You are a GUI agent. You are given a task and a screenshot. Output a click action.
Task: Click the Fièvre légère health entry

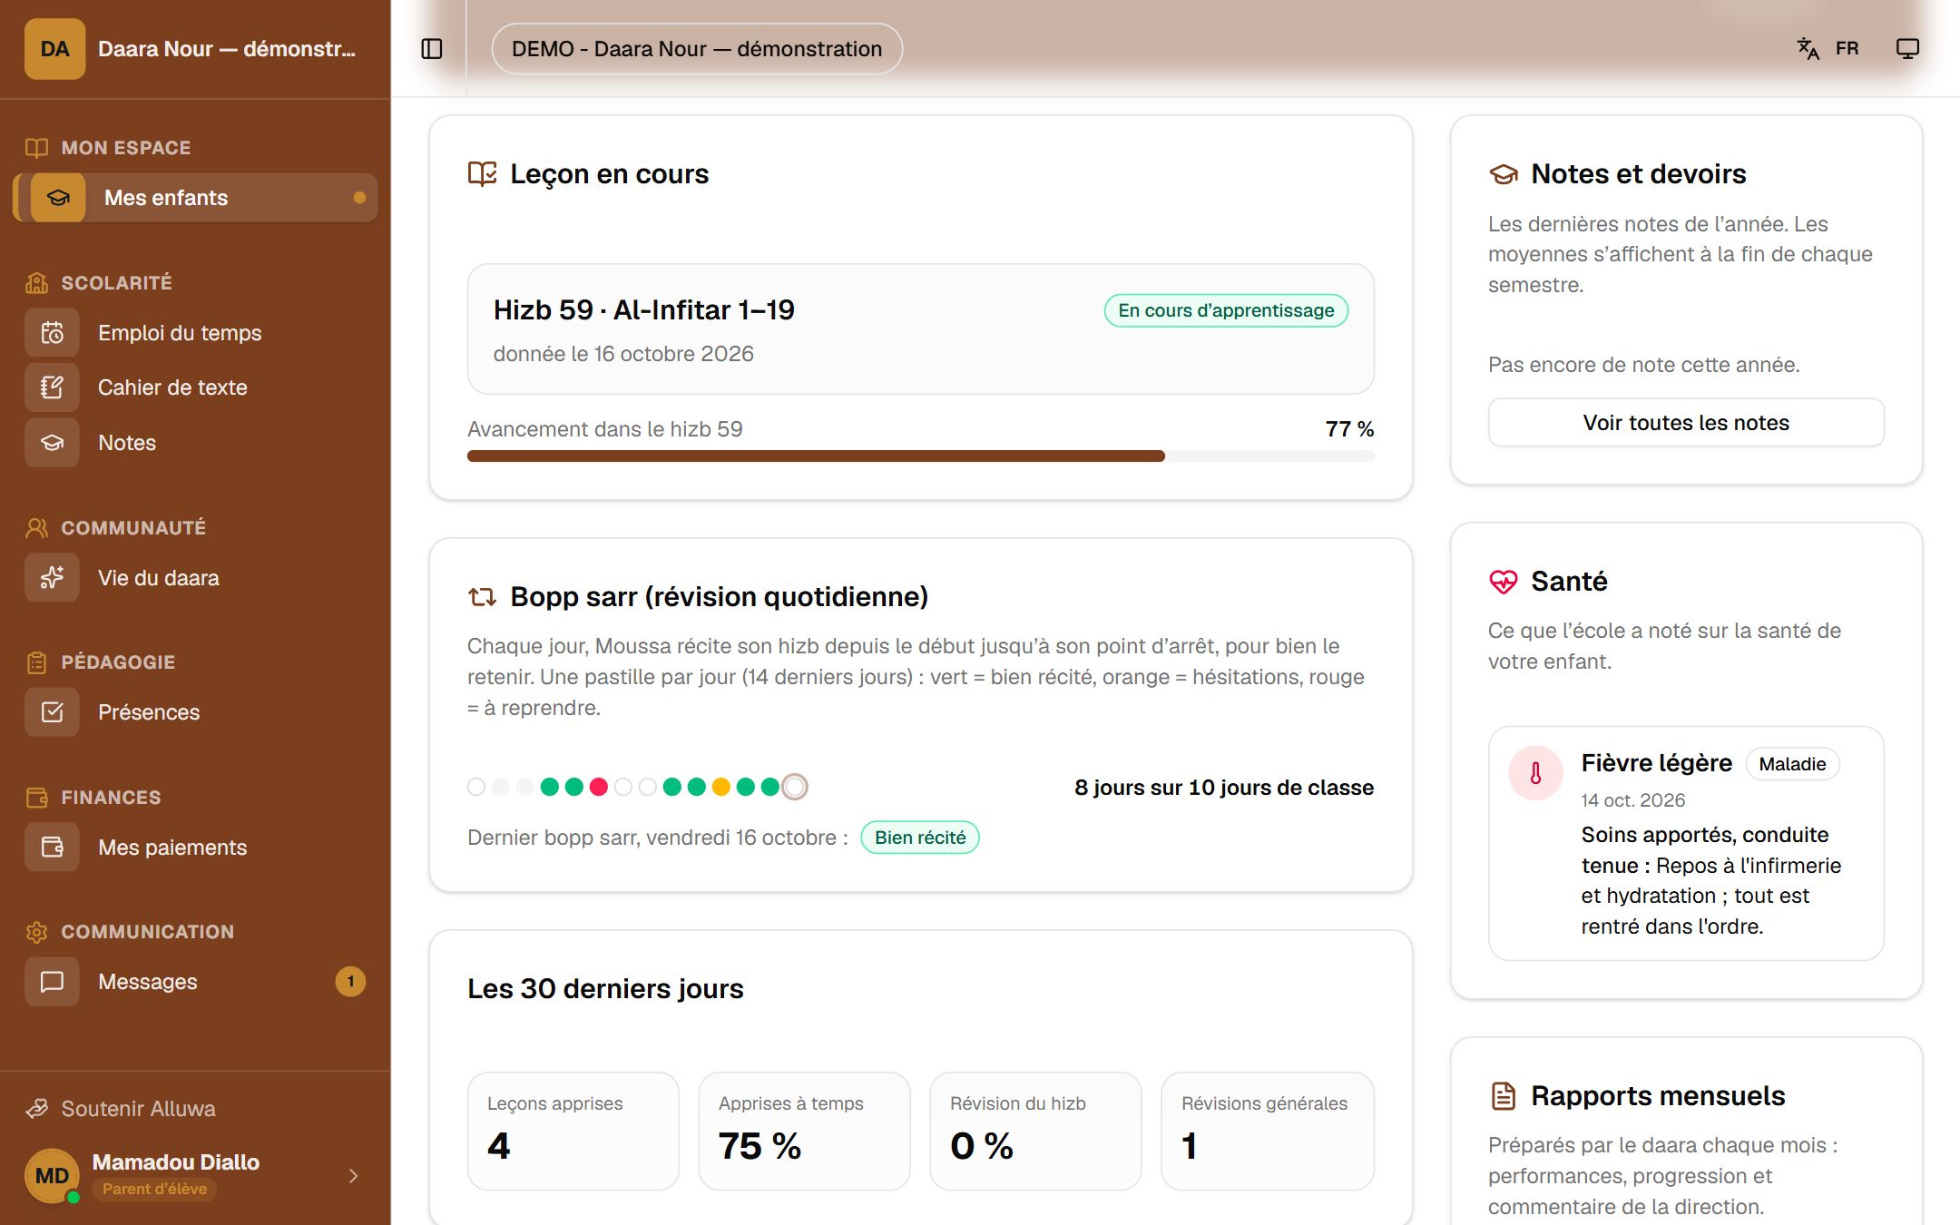tap(1686, 844)
